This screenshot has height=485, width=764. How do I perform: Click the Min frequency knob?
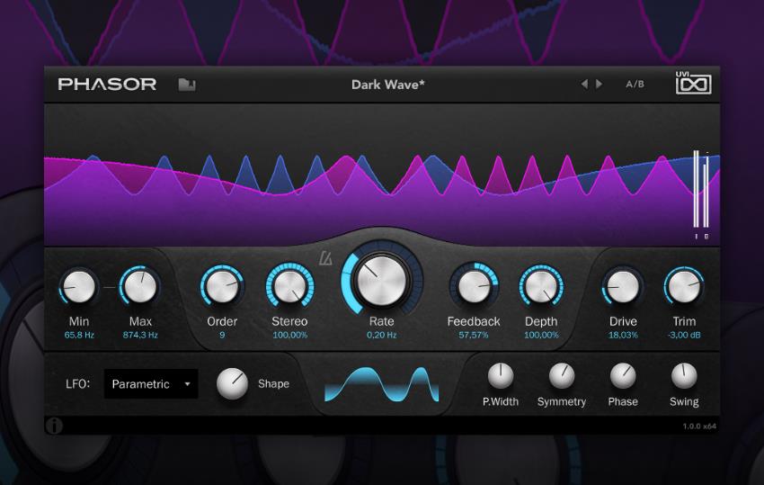79,286
